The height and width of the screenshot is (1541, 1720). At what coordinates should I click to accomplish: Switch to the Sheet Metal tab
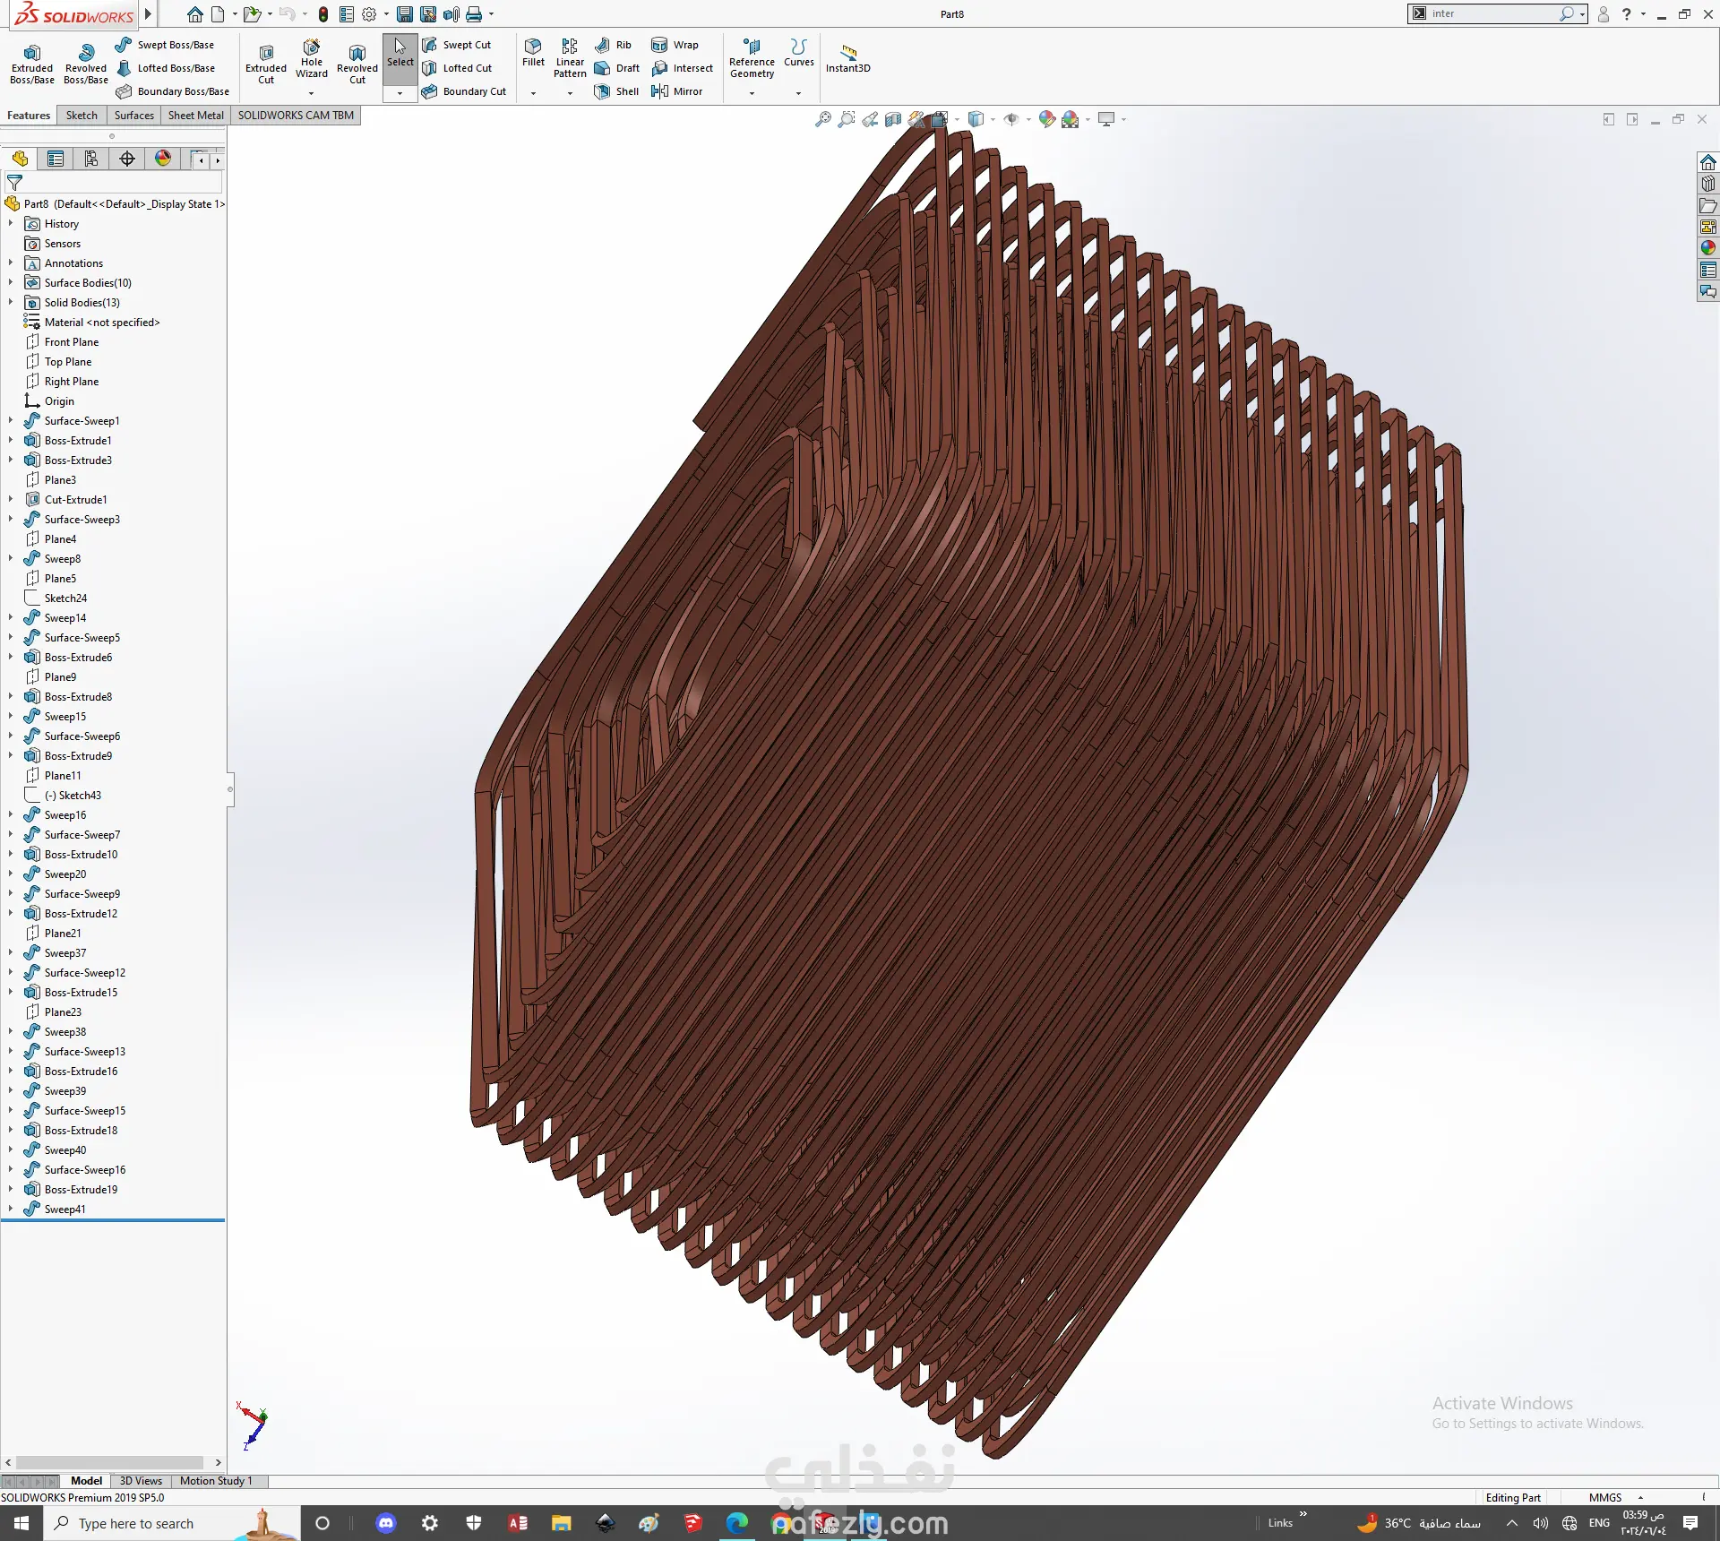coord(195,116)
